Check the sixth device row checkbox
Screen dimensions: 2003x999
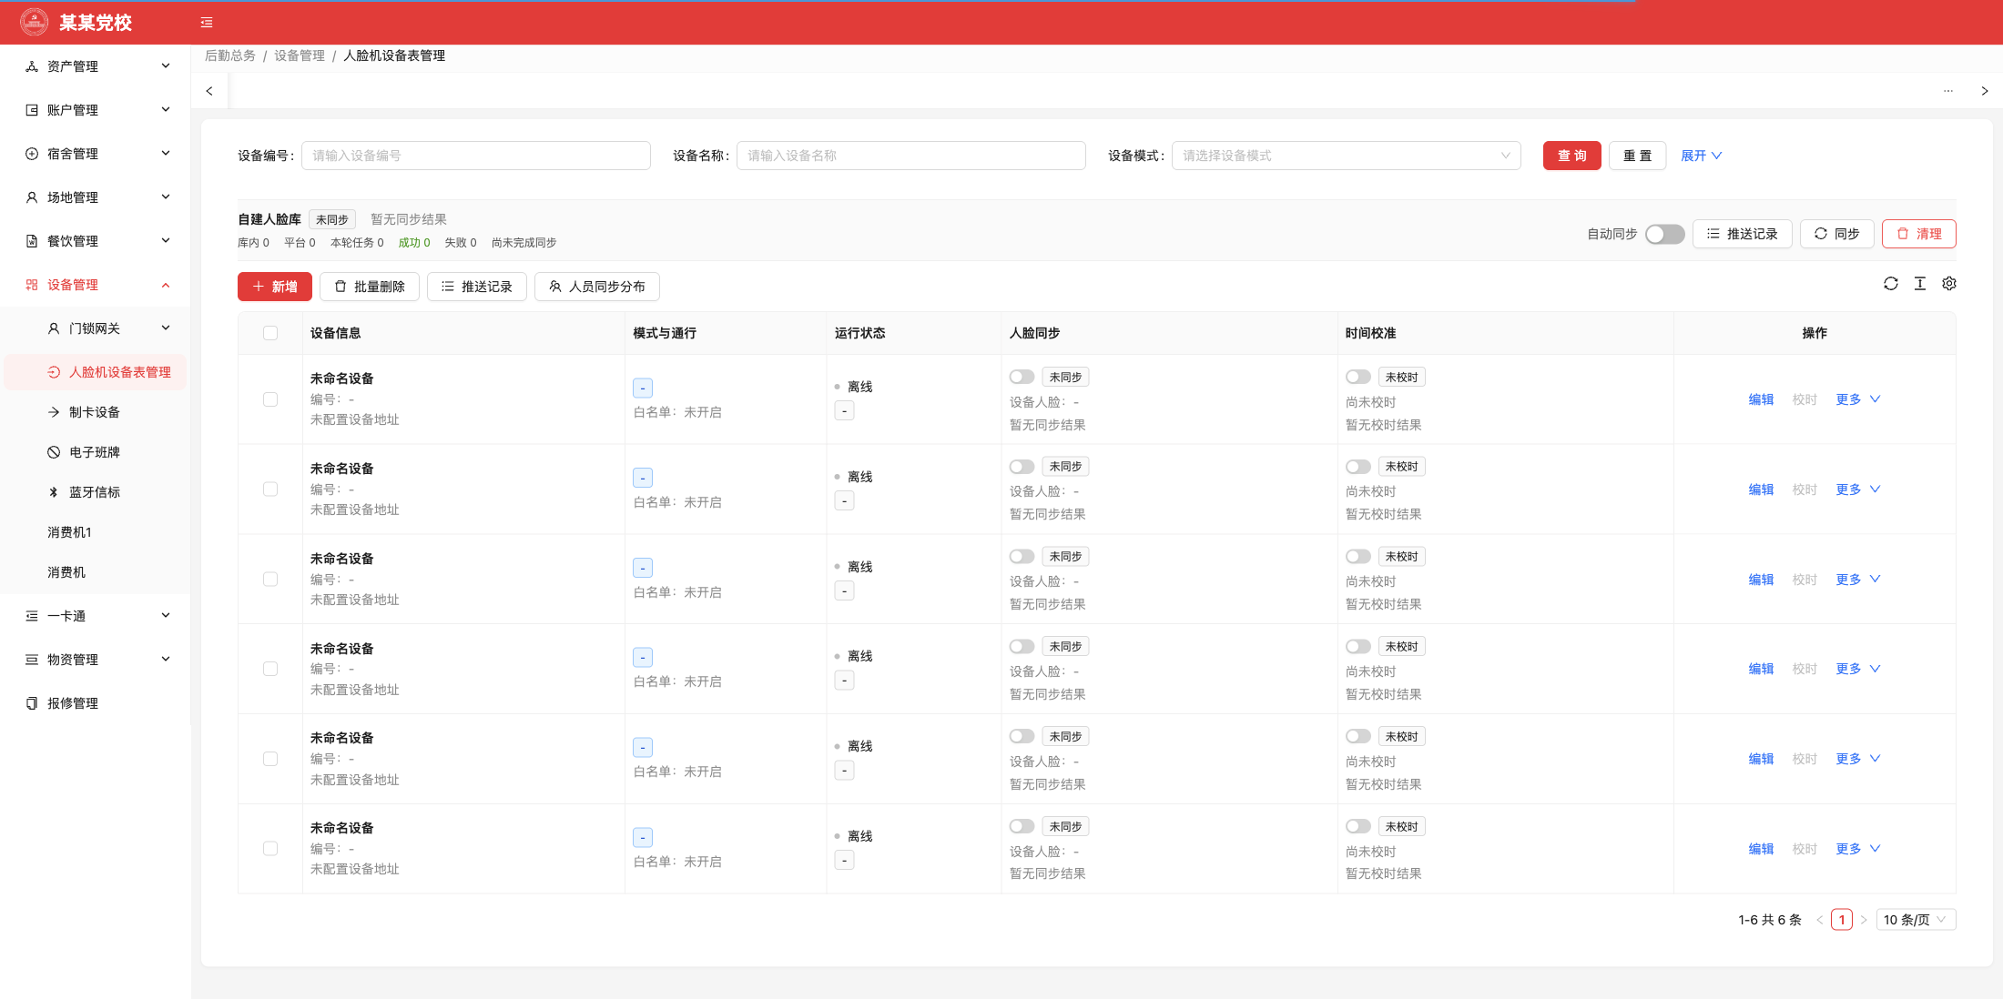click(270, 849)
